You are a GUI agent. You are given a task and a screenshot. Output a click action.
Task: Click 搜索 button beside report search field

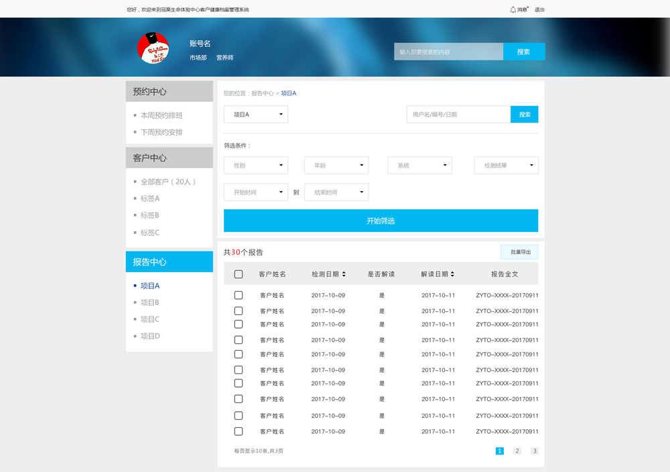tap(525, 114)
